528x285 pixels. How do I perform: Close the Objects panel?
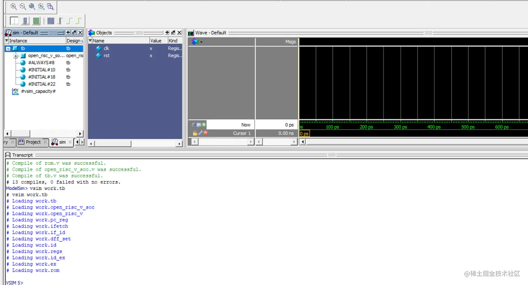[x=179, y=32]
